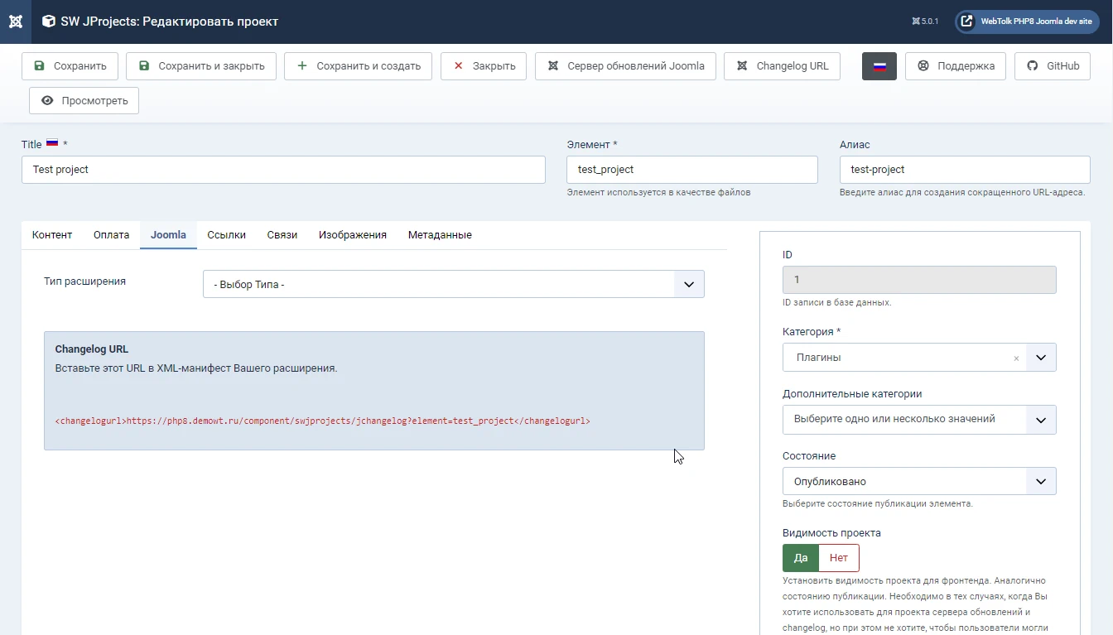The height and width of the screenshot is (635, 1113).
Task: Open the WebTolk PHP8 Joomla dev site link
Action: [1025, 22]
